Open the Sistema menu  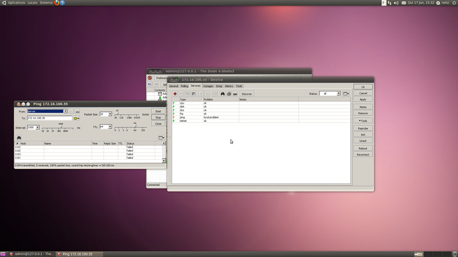tap(46, 3)
